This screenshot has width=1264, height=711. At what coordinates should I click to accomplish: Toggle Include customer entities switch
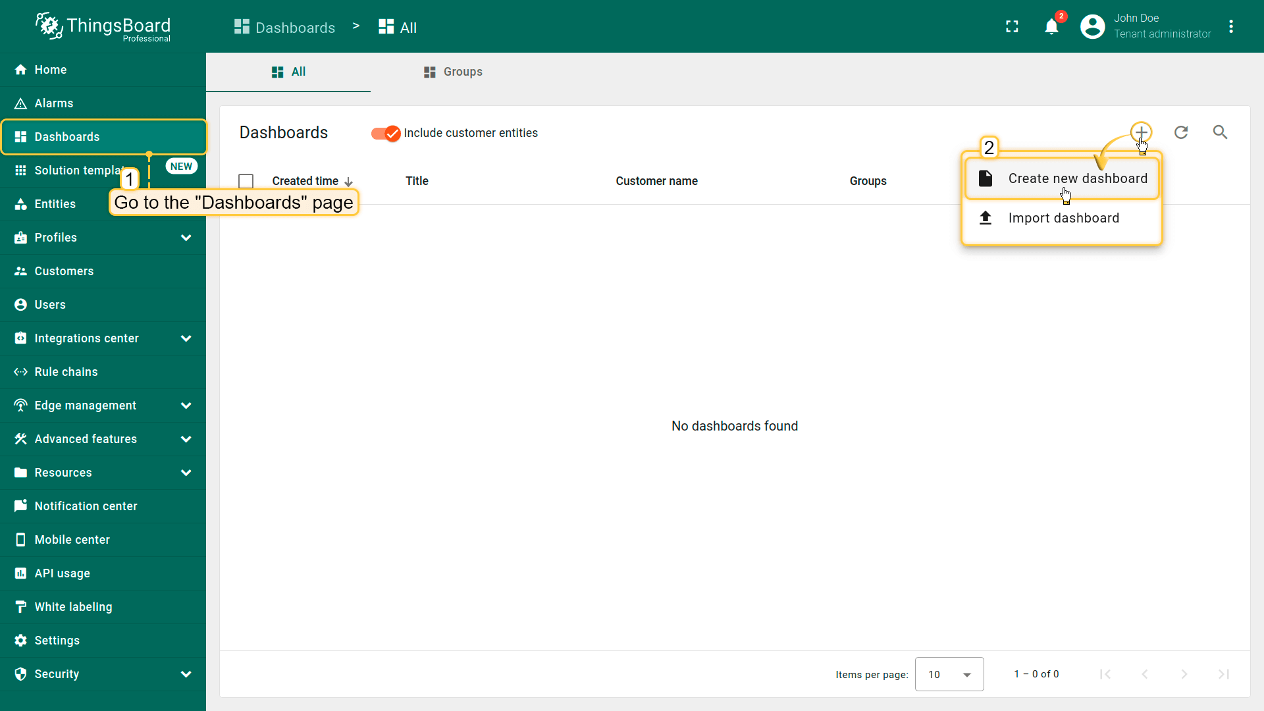[x=386, y=134]
